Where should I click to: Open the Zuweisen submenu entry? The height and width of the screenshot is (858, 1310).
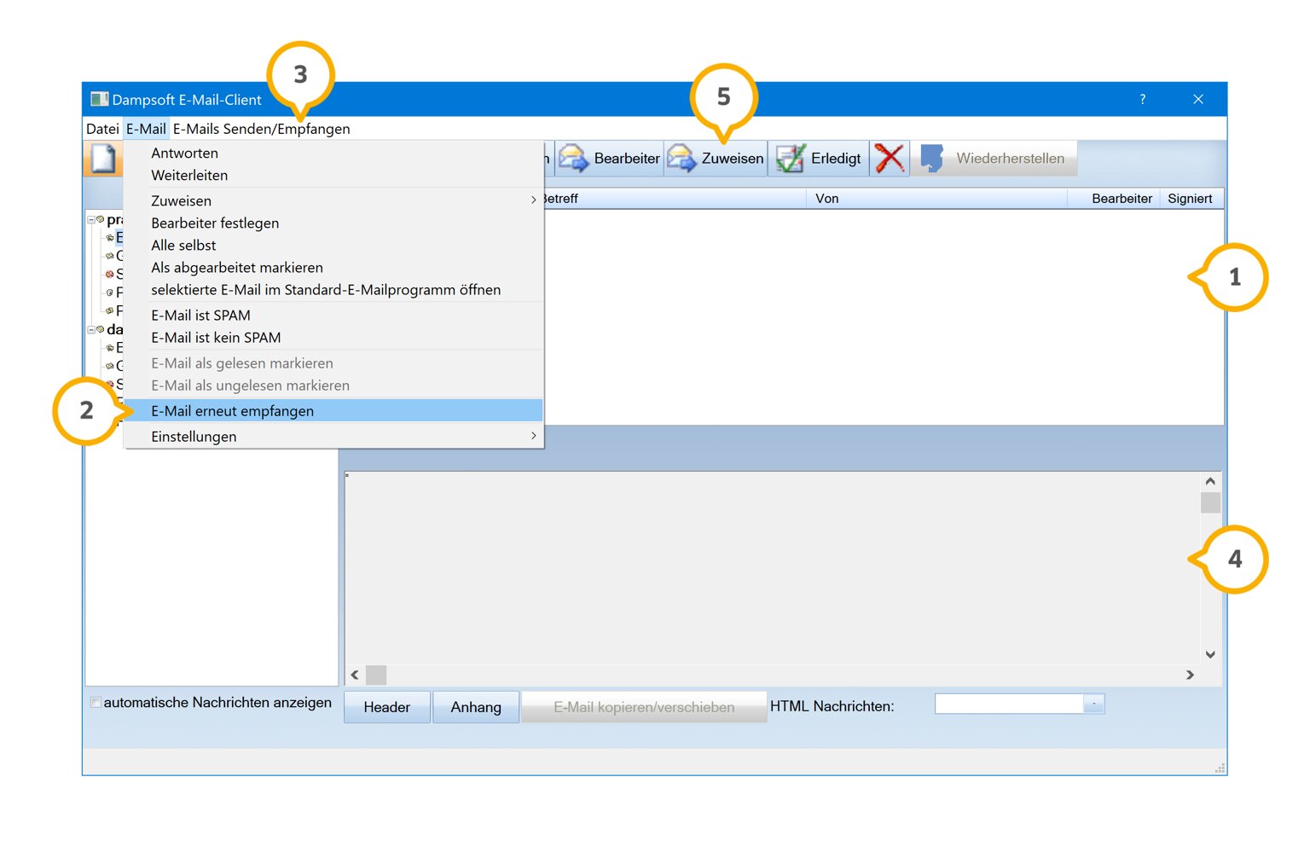(333, 201)
